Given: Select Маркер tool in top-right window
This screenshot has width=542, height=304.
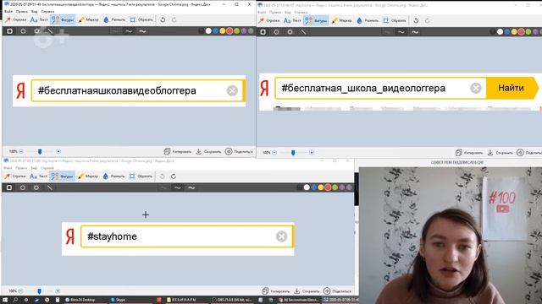Looking at the screenshot, I should 341,20.
